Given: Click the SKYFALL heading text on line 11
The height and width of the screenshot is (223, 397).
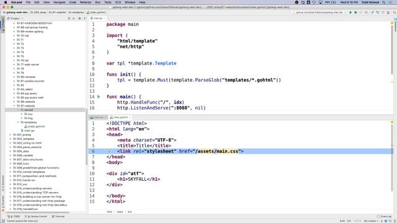Looking at the screenshot, I should click(137, 179).
